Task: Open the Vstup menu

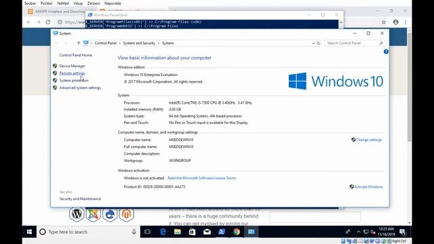Action: click(x=78, y=3)
